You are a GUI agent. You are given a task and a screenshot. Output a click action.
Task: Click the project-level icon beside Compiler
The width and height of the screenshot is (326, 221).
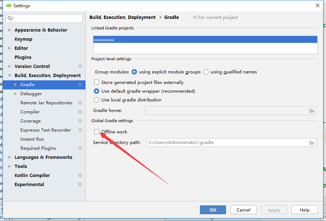(x=80, y=112)
